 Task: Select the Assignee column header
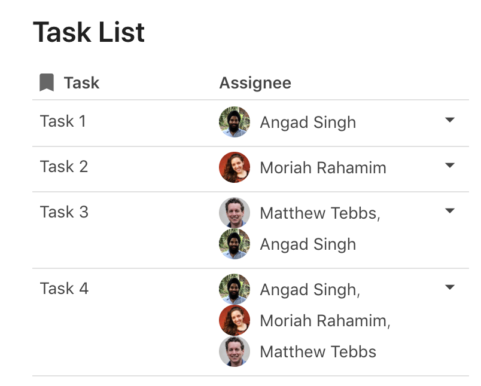pos(255,82)
